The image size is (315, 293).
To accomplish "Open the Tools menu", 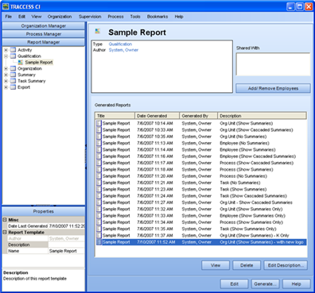I will [135, 17].
